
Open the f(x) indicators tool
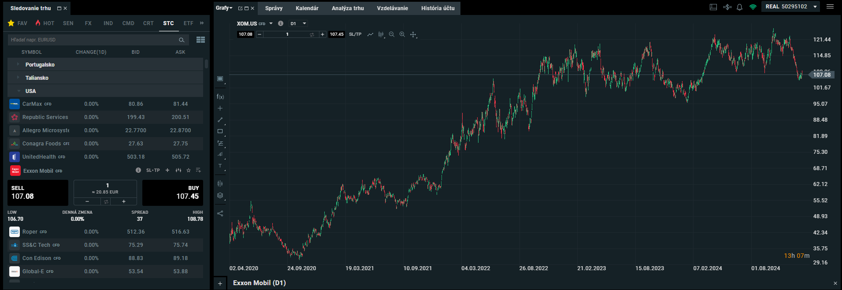coord(220,97)
